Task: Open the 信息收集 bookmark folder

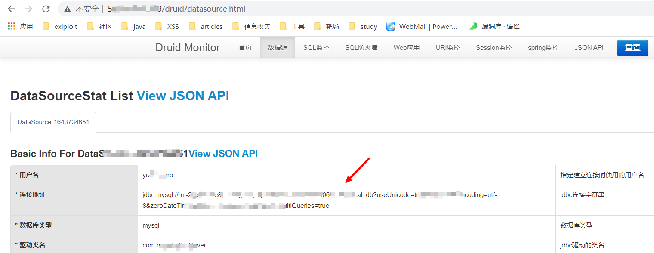Action: 252,26
